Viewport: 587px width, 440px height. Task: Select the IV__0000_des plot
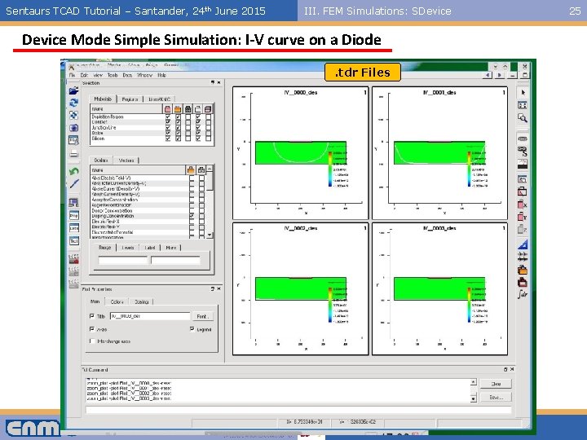(300, 153)
